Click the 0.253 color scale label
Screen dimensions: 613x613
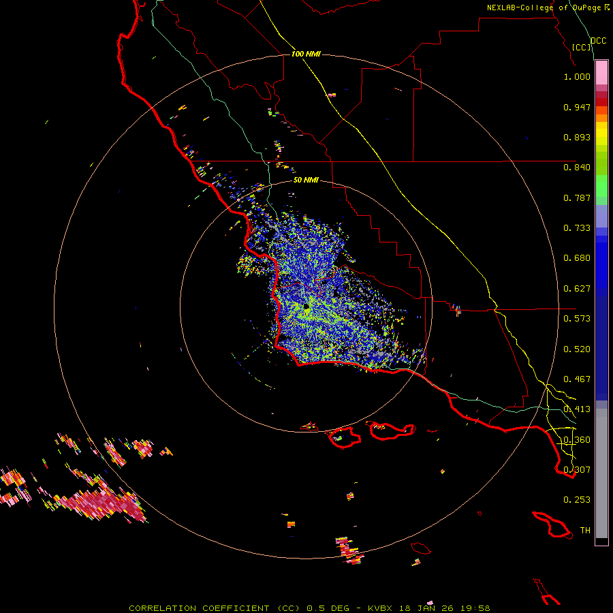577,500
